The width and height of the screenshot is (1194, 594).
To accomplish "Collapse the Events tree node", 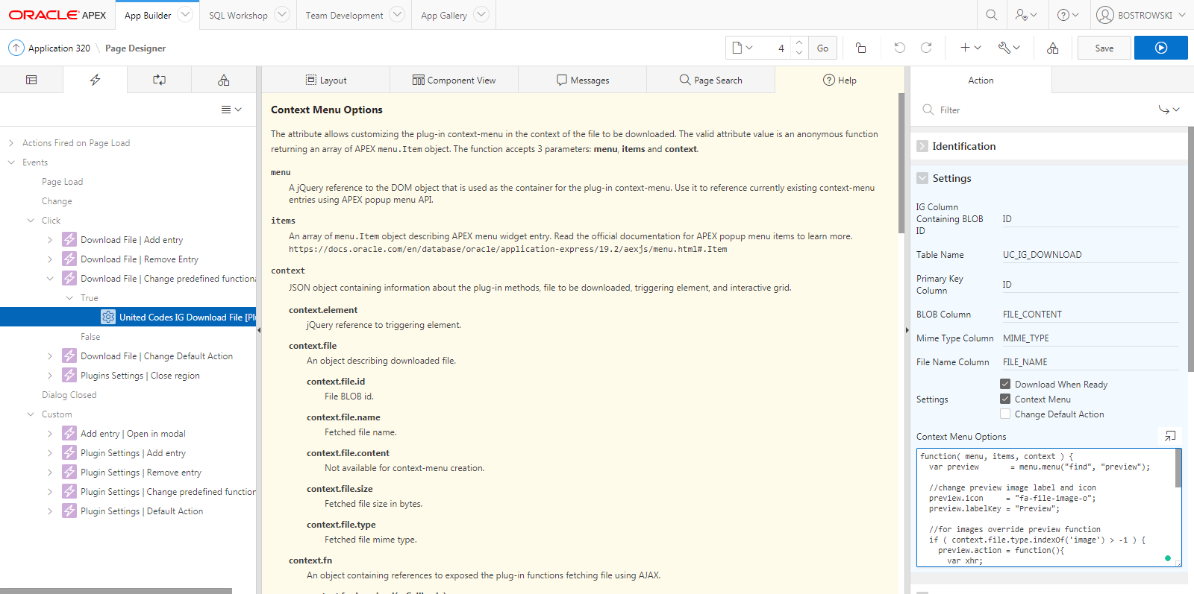I will tap(11, 162).
